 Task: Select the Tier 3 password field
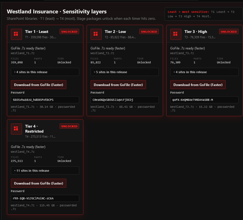coord(204,100)
